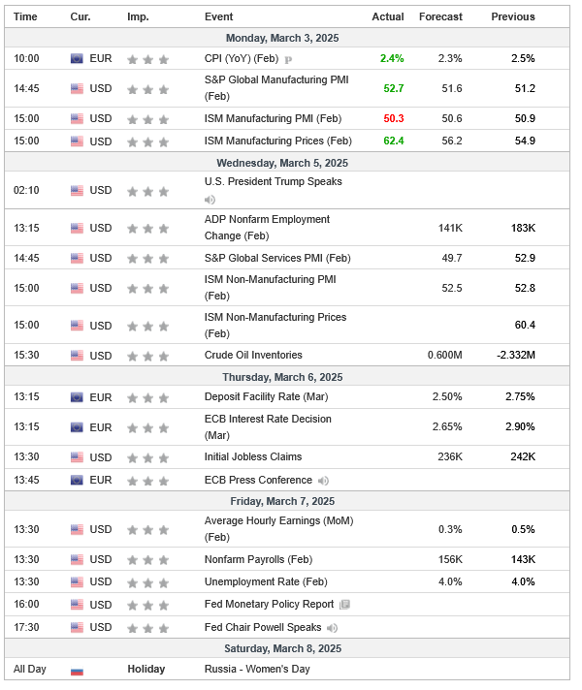Open Average Hourly Earnings (MoM) event
This screenshot has height=690, width=582.
pyautogui.click(x=279, y=529)
